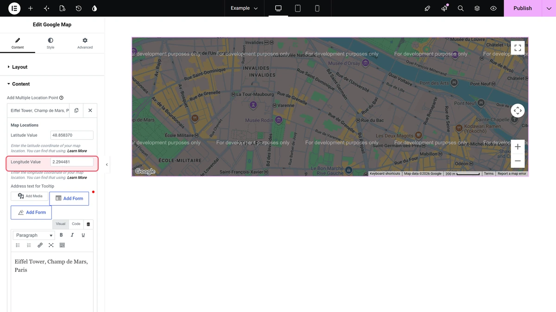Click the toolbar toggle keyboard icon

pos(62,245)
